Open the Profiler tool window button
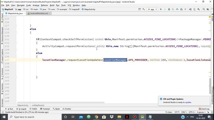 point(67,109)
